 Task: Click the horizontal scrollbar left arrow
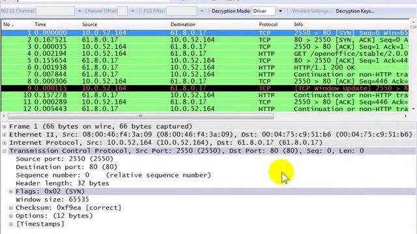(3, 116)
